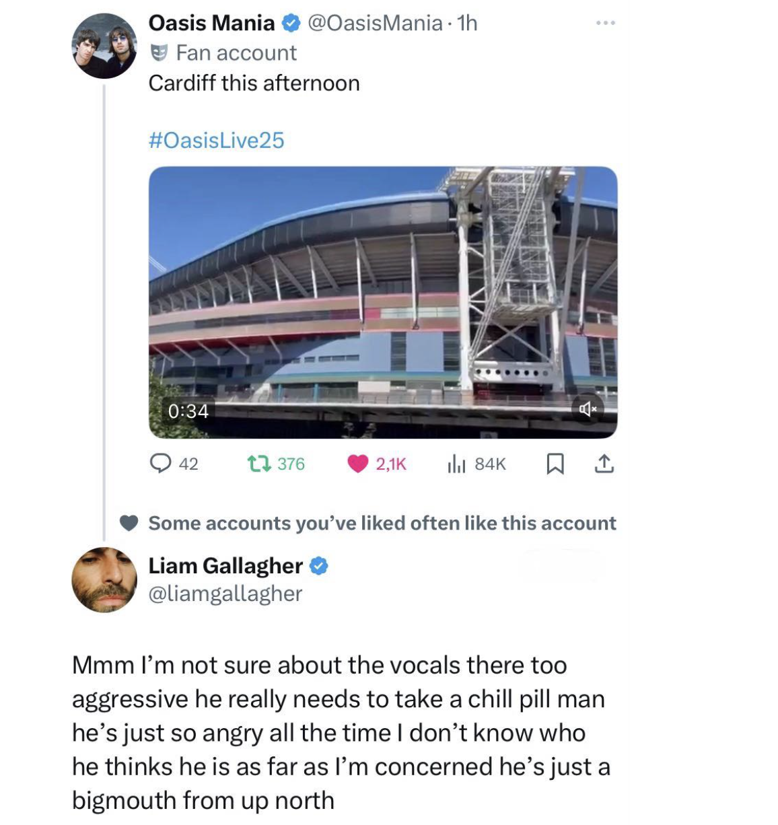Image resolution: width=778 pixels, height=825 pixels.
Task: Open the three-dot more options menu
Action: pos(605,24)
